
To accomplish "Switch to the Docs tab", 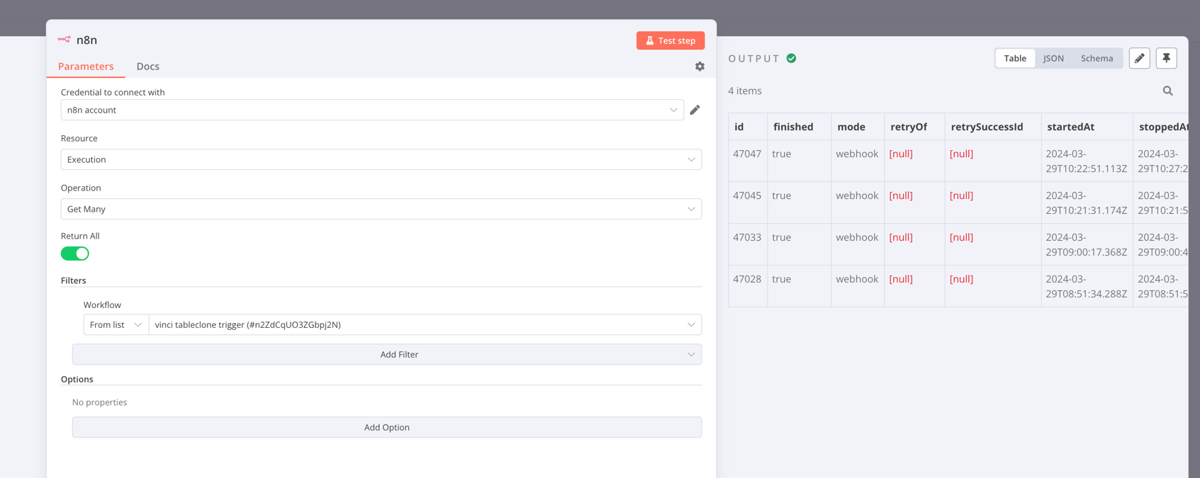I will pos(147,66).
